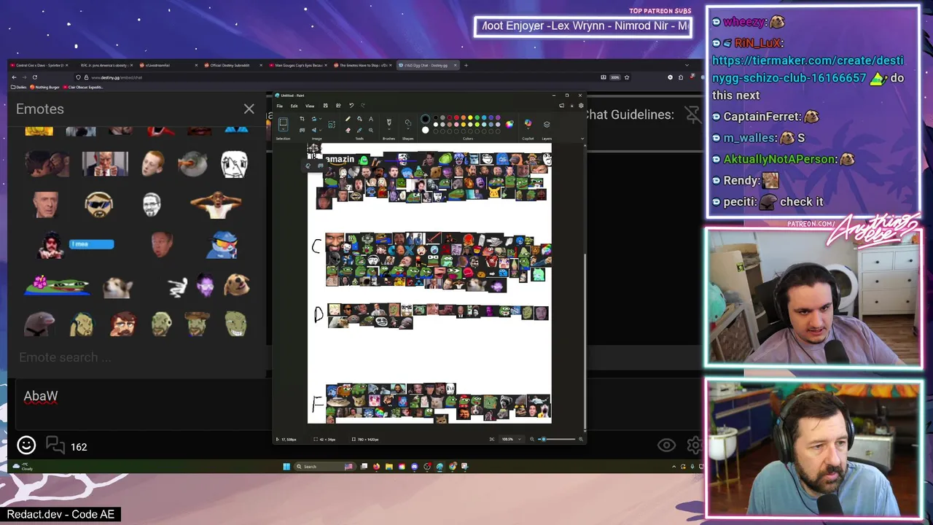Click the chat users icon beside 162
This screenshot has height=525, width=933.
coord(55,444)
